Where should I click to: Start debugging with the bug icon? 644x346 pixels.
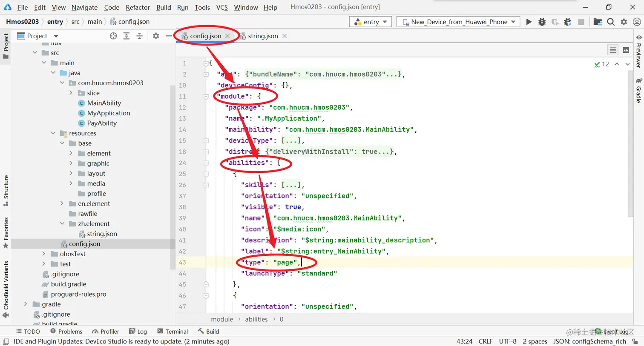click(x=542, y=22)
